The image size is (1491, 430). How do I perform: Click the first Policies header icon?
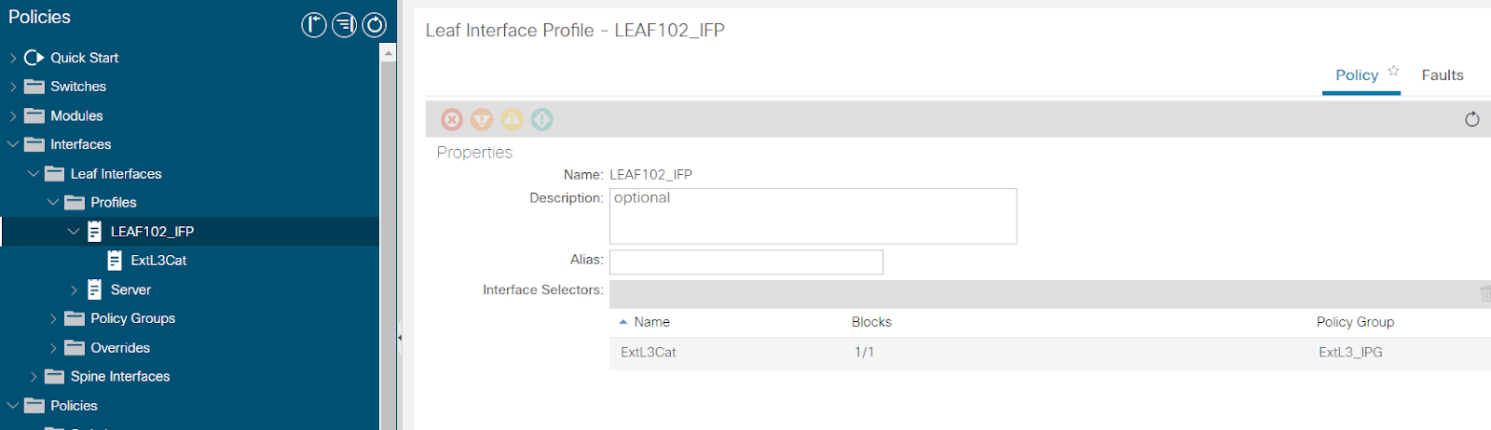314,25
